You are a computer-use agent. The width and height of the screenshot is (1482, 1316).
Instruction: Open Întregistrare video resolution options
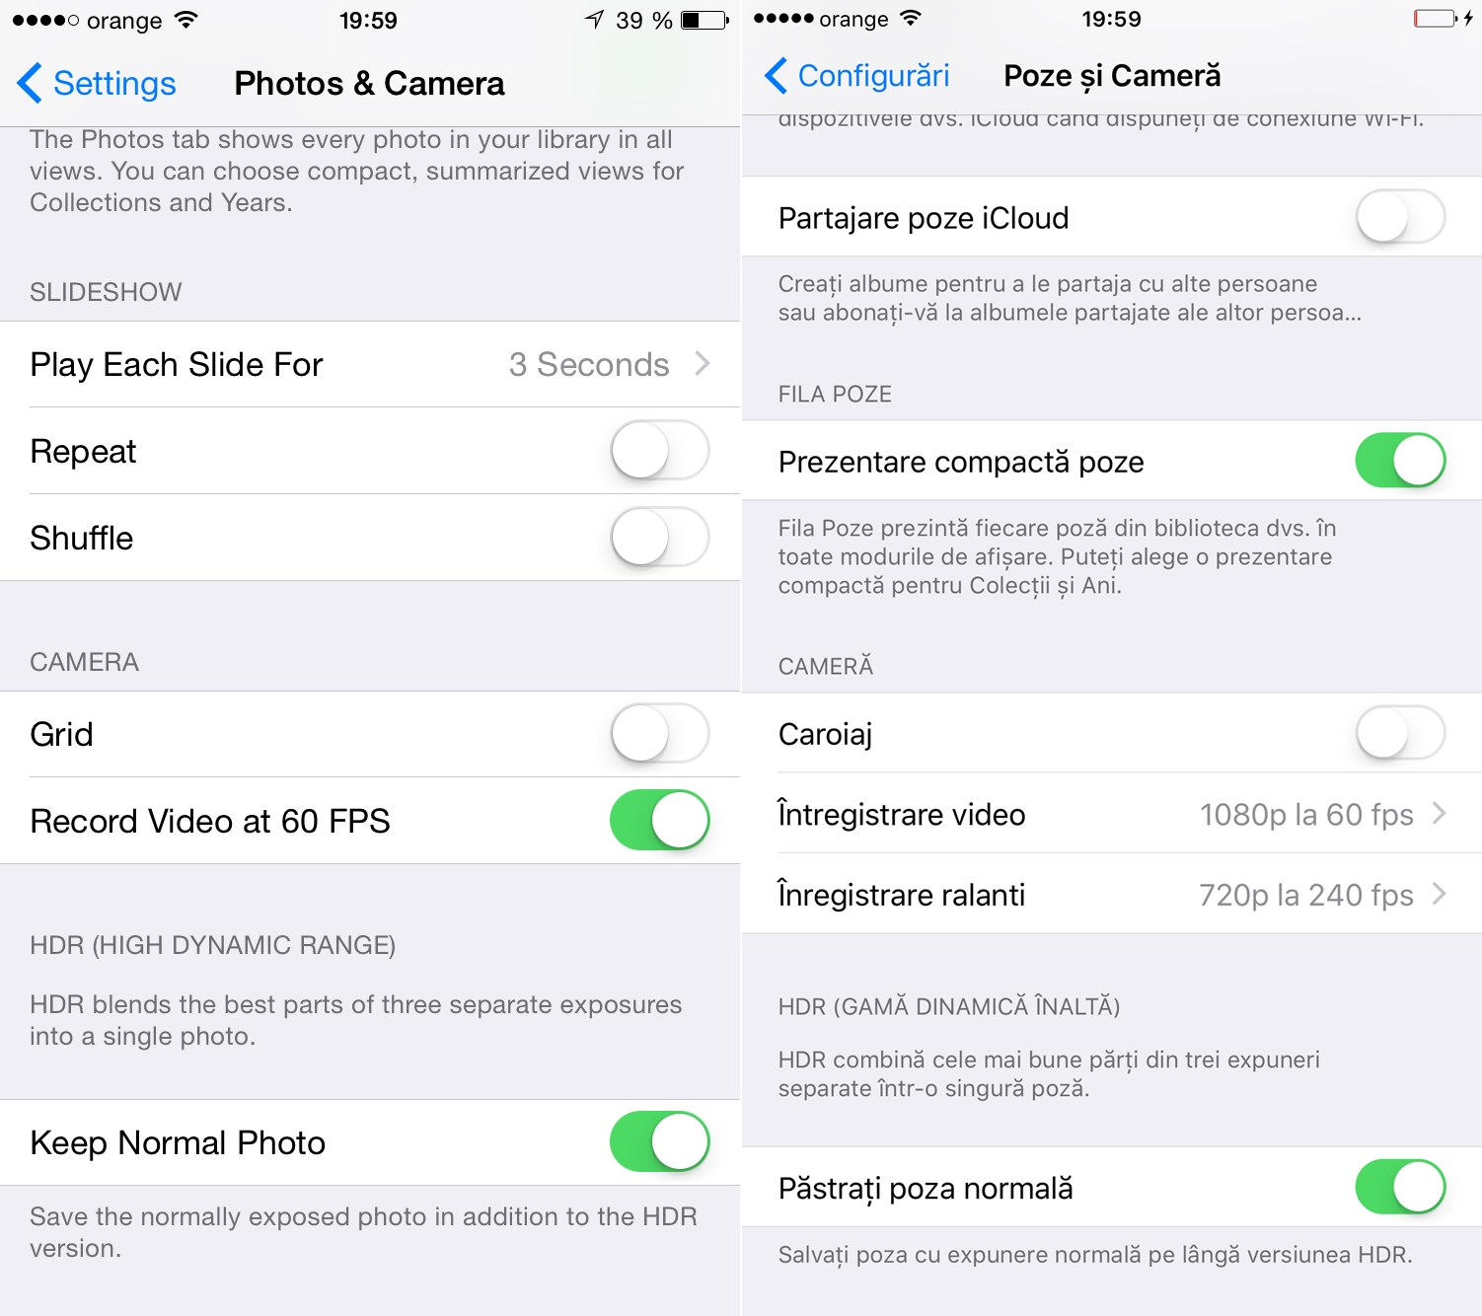click(1112, 814)
